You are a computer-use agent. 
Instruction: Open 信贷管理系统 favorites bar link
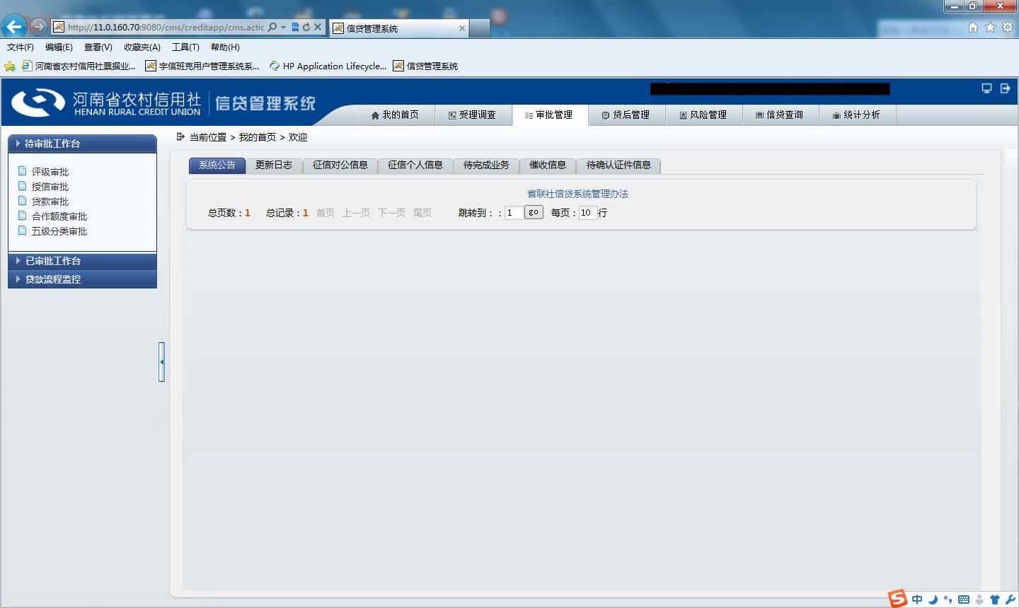click(425, 66)
